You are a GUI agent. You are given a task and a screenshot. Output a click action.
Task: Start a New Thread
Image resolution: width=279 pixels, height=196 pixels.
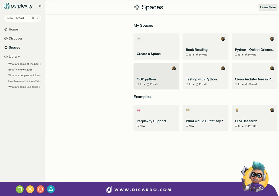click(23, 18)
